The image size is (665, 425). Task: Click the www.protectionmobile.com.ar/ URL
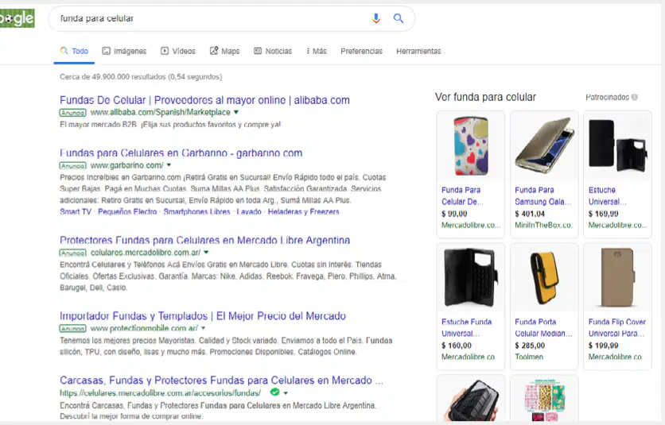(x=144, y=328)
